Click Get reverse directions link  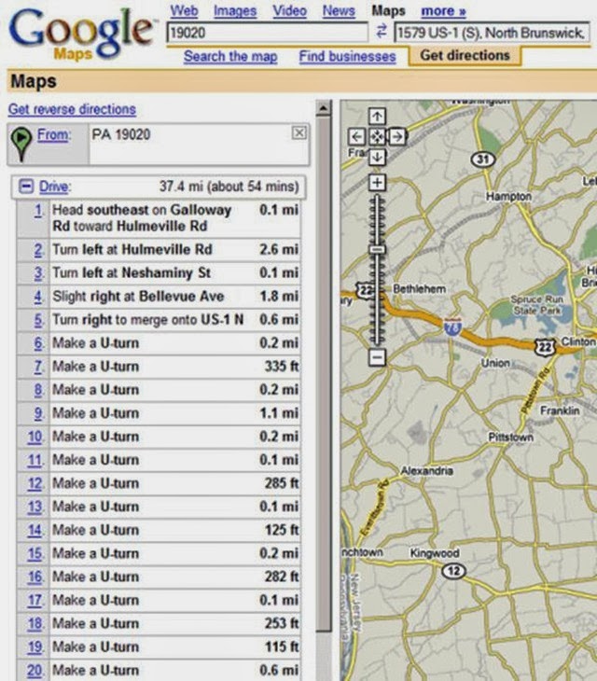point(72,109)
